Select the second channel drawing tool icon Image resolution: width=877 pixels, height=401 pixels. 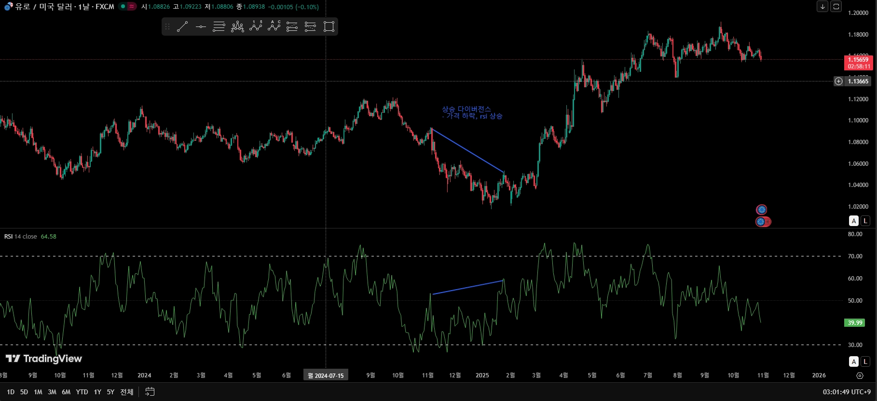pos(310,27)
